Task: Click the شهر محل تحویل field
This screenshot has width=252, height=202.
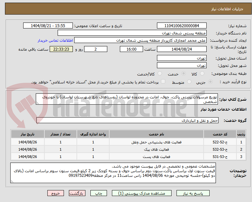Action: tap(181, 66)
